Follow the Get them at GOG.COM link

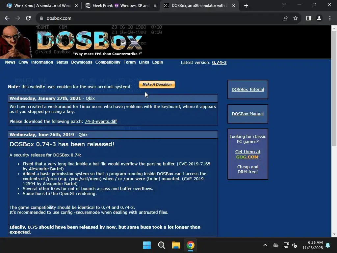(247, 154)
